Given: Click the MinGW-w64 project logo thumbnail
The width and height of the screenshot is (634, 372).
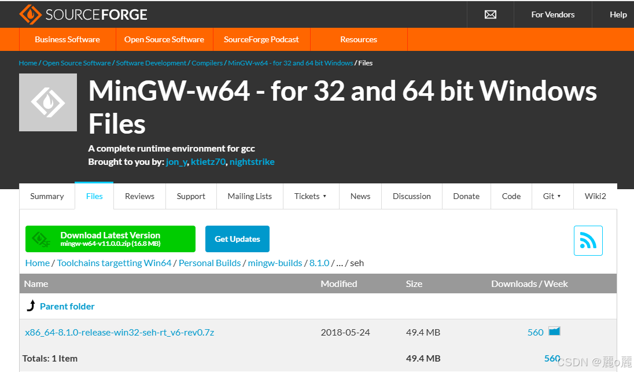Looking at the screenshot, I should pyautogui.click(x=47, y=102).
